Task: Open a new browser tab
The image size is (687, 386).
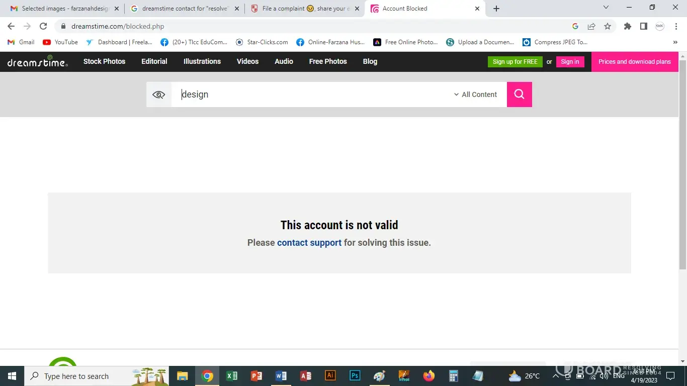Action: [496, 9]
